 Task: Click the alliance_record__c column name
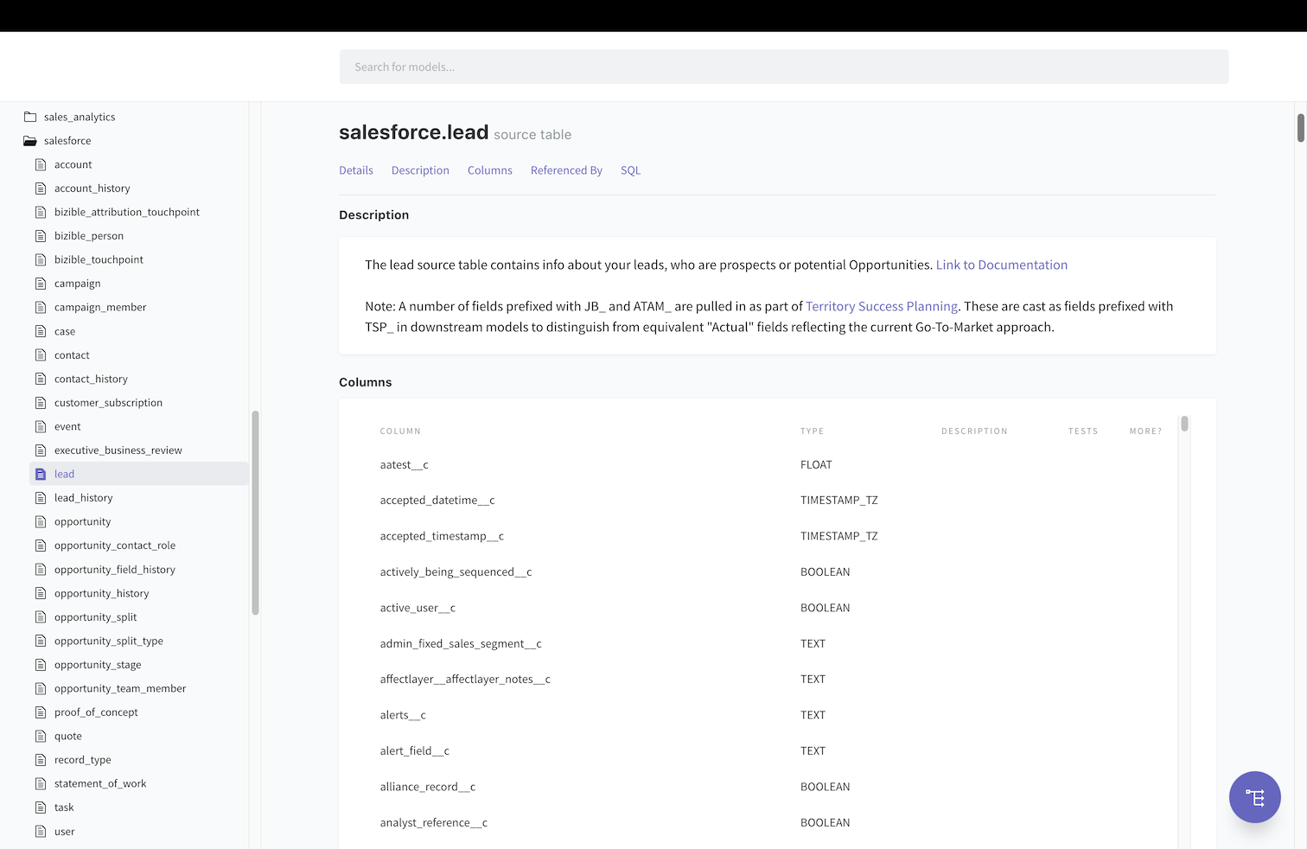click(428, 787)
